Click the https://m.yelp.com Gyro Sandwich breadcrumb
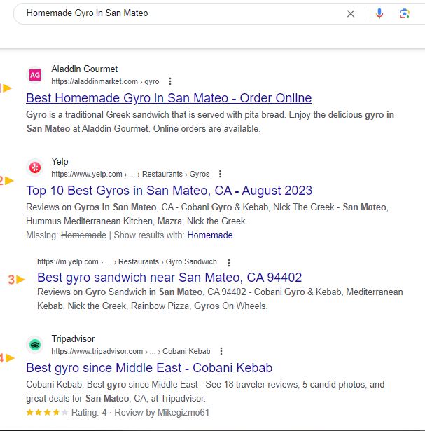This screenshot has height=431, width=425. (127, 261)
